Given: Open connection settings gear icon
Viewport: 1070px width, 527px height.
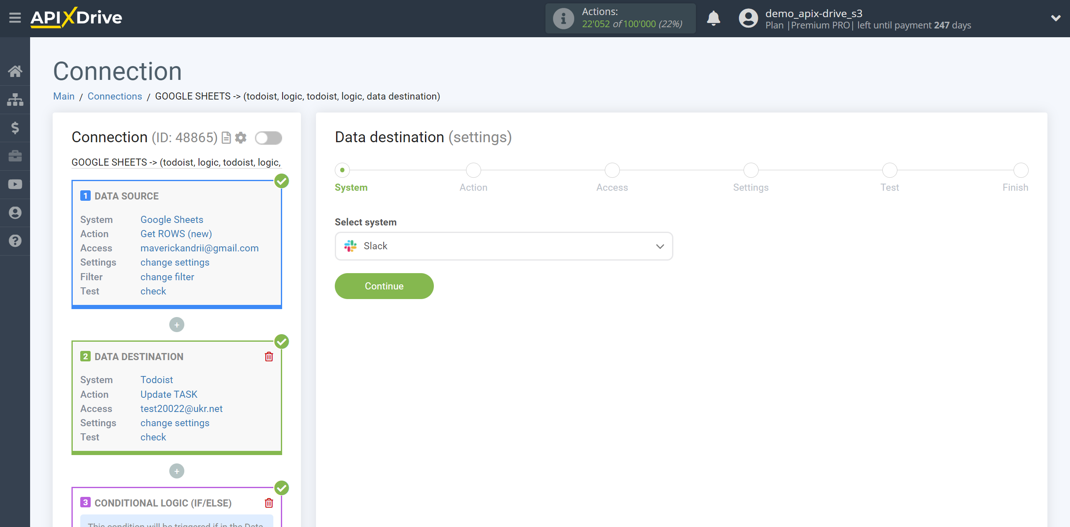Looking at the screenshot, I should coord(241,138).
